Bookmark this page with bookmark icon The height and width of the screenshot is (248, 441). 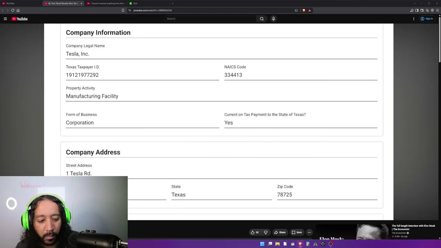123,10
